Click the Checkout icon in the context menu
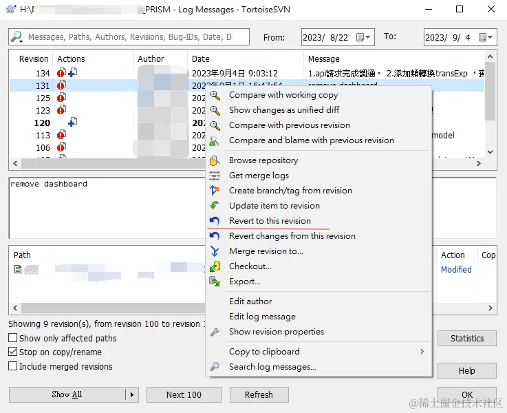This screenshot has height=413, width=507. click(215, 266)
